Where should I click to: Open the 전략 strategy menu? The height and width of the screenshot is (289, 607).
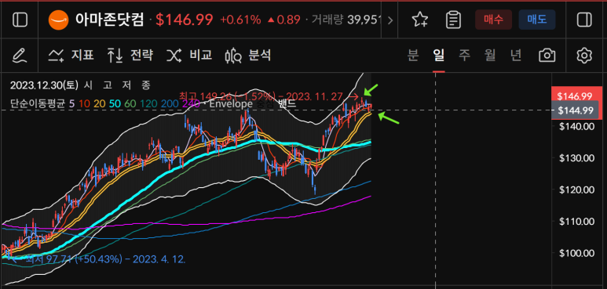[x=130, y=56]
